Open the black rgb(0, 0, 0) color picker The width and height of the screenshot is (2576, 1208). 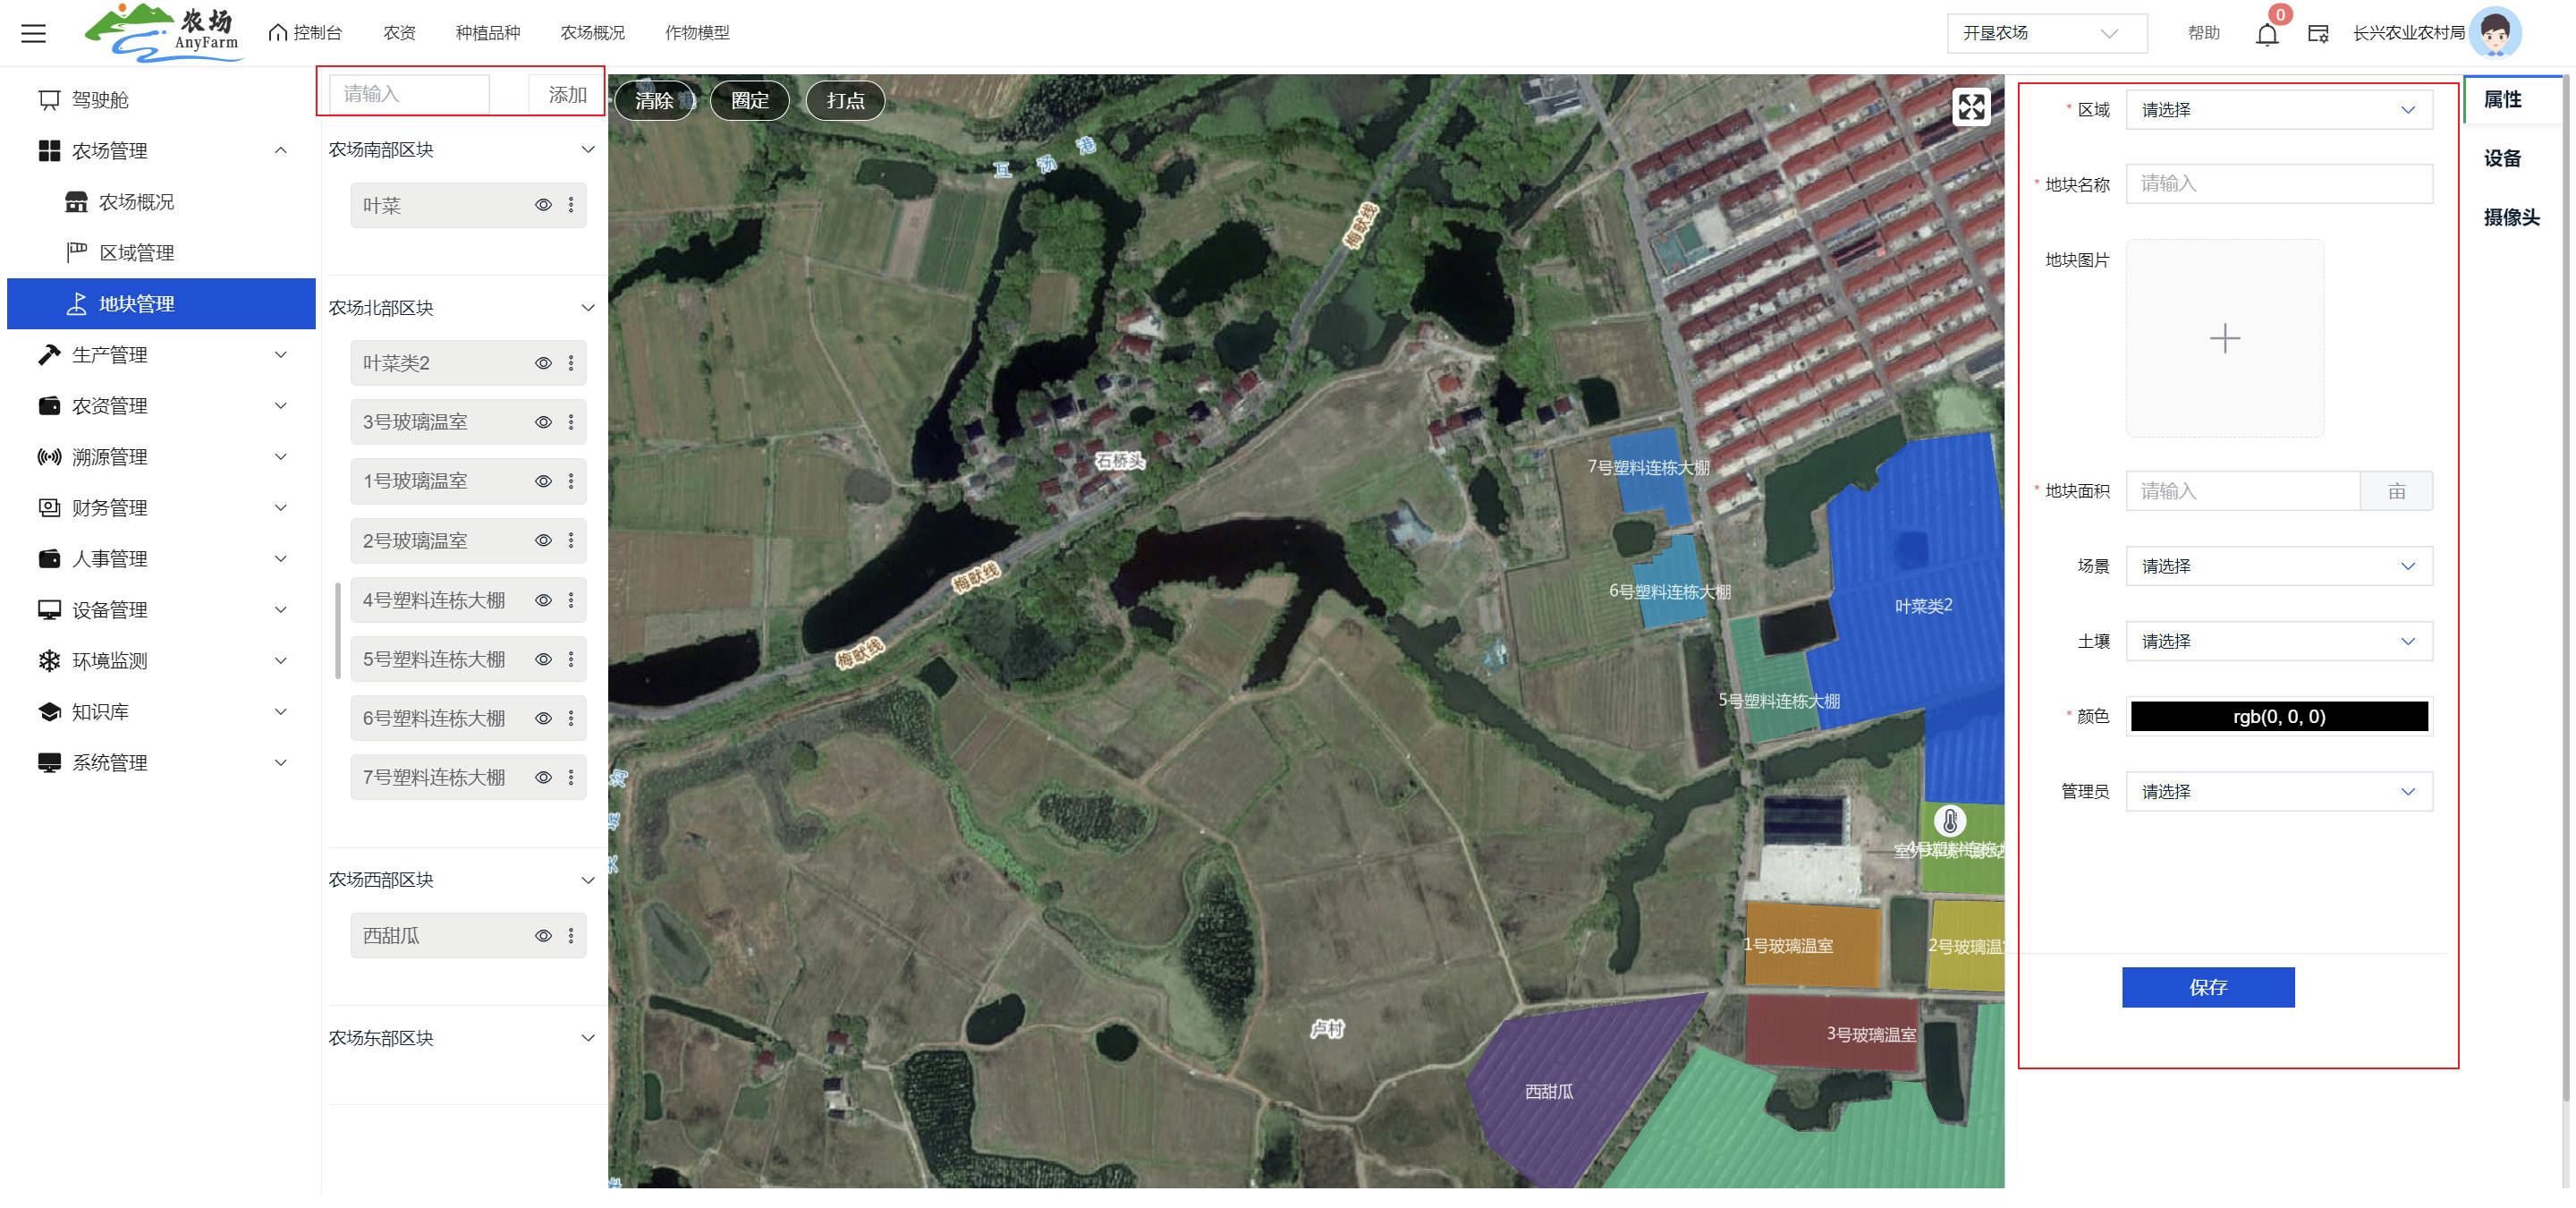[x=2278, y=716]
